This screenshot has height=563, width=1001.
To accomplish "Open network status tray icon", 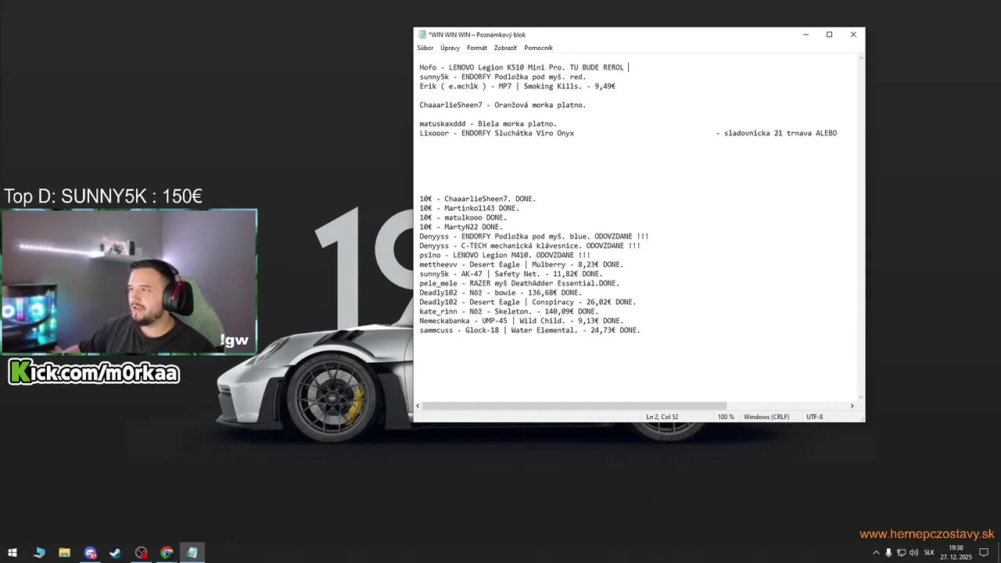I will [x=901, y=553].
